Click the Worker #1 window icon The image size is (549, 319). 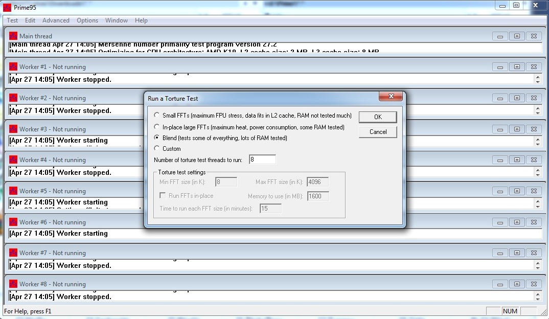[x=13, y=66]
